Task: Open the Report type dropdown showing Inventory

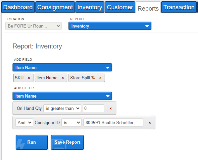Action: 110,26
